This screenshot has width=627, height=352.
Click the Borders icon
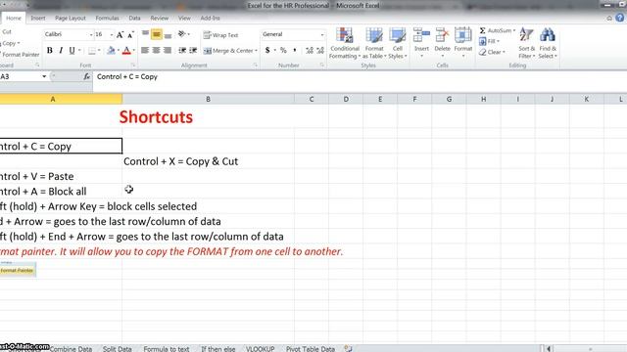(92, 51)
